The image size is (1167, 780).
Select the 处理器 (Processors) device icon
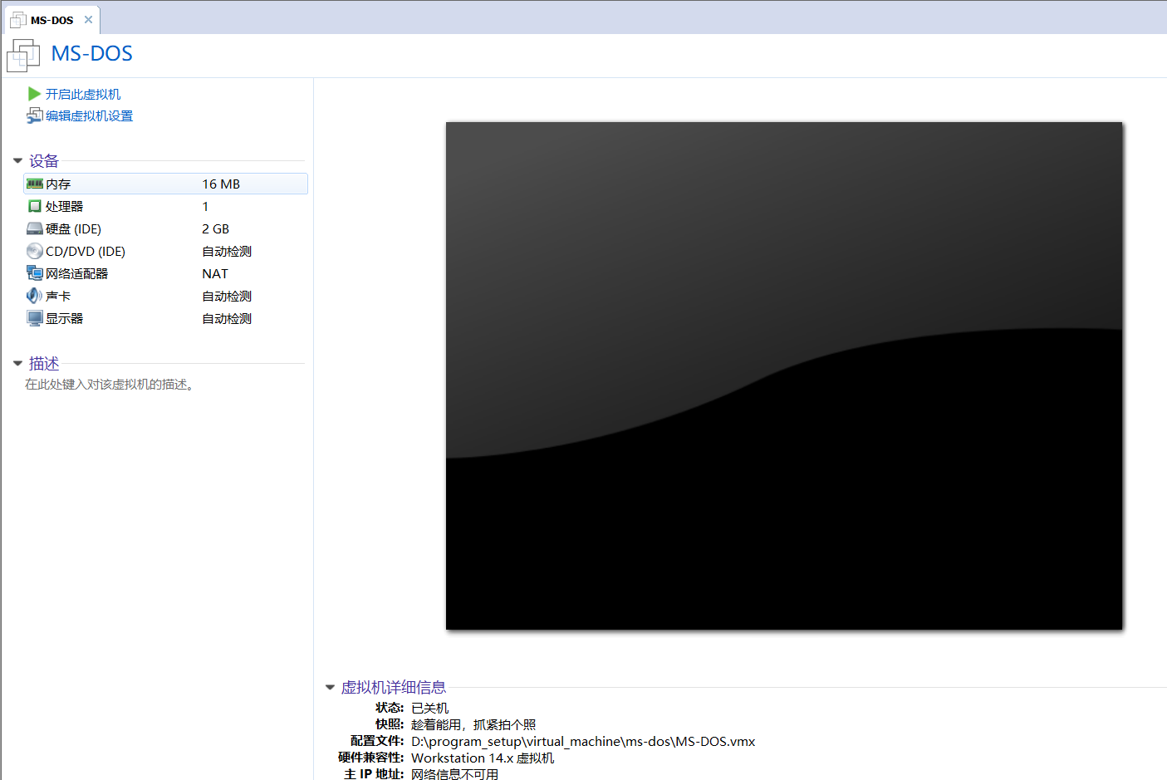[35, 206]
